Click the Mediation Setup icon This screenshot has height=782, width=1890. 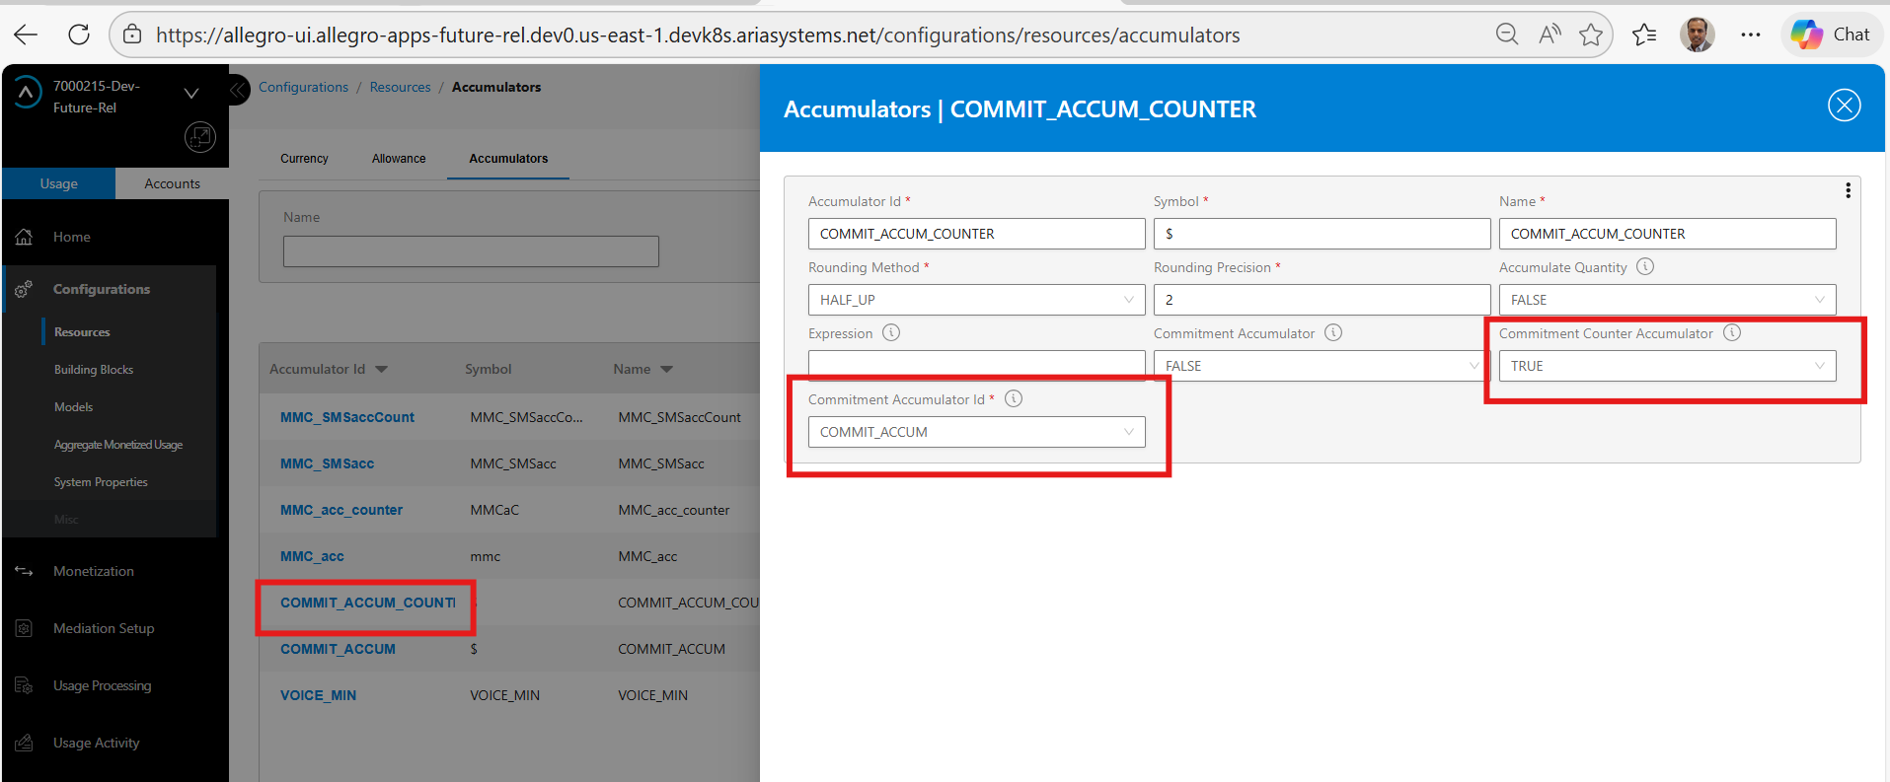pos(25,628)
